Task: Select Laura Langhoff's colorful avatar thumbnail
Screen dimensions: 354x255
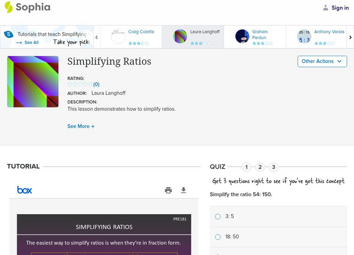Action: [181, 37]
